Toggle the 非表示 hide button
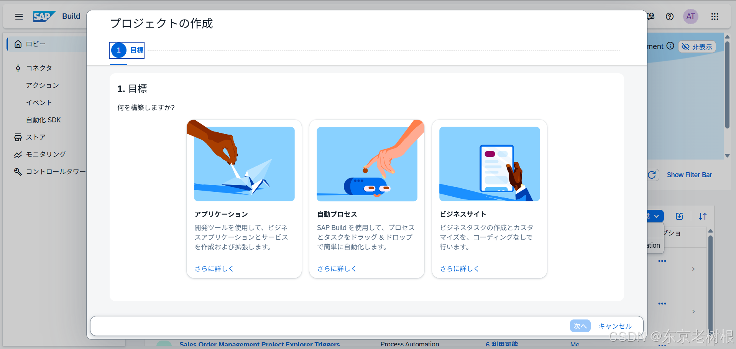 point(697,47)
